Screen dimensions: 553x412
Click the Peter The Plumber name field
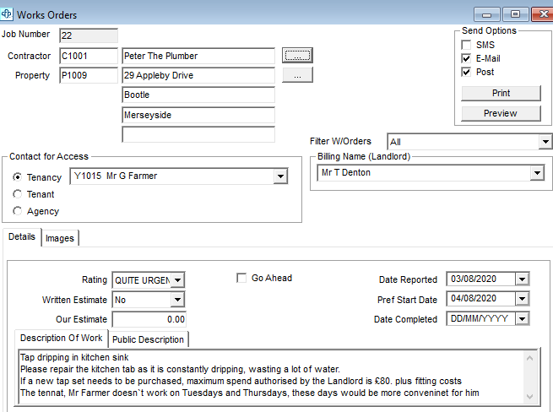click(x=198, y=56)
